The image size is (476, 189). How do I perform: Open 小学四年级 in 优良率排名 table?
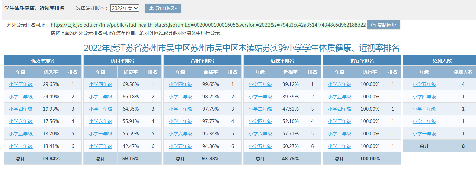pyautogui.click(x=101, y=84)
